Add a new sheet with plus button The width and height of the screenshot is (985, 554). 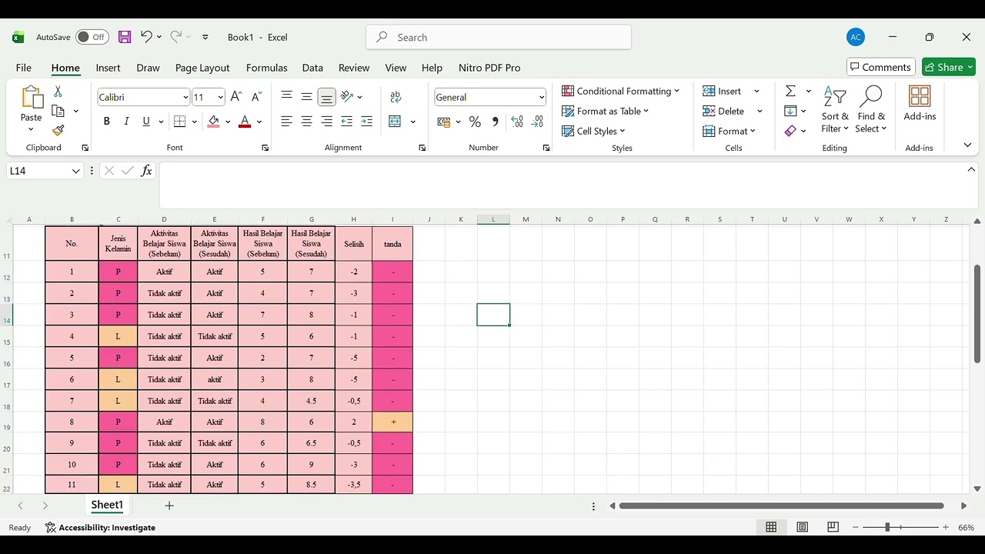pos(169,506)
